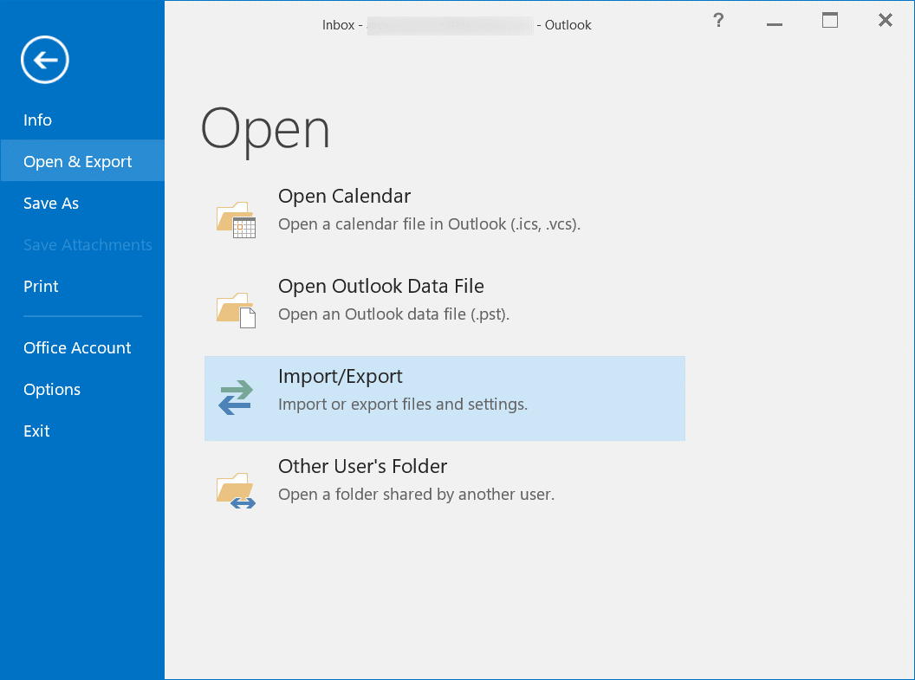Close the Outlook window
This screenshot has width=915, height=680.
886,21
